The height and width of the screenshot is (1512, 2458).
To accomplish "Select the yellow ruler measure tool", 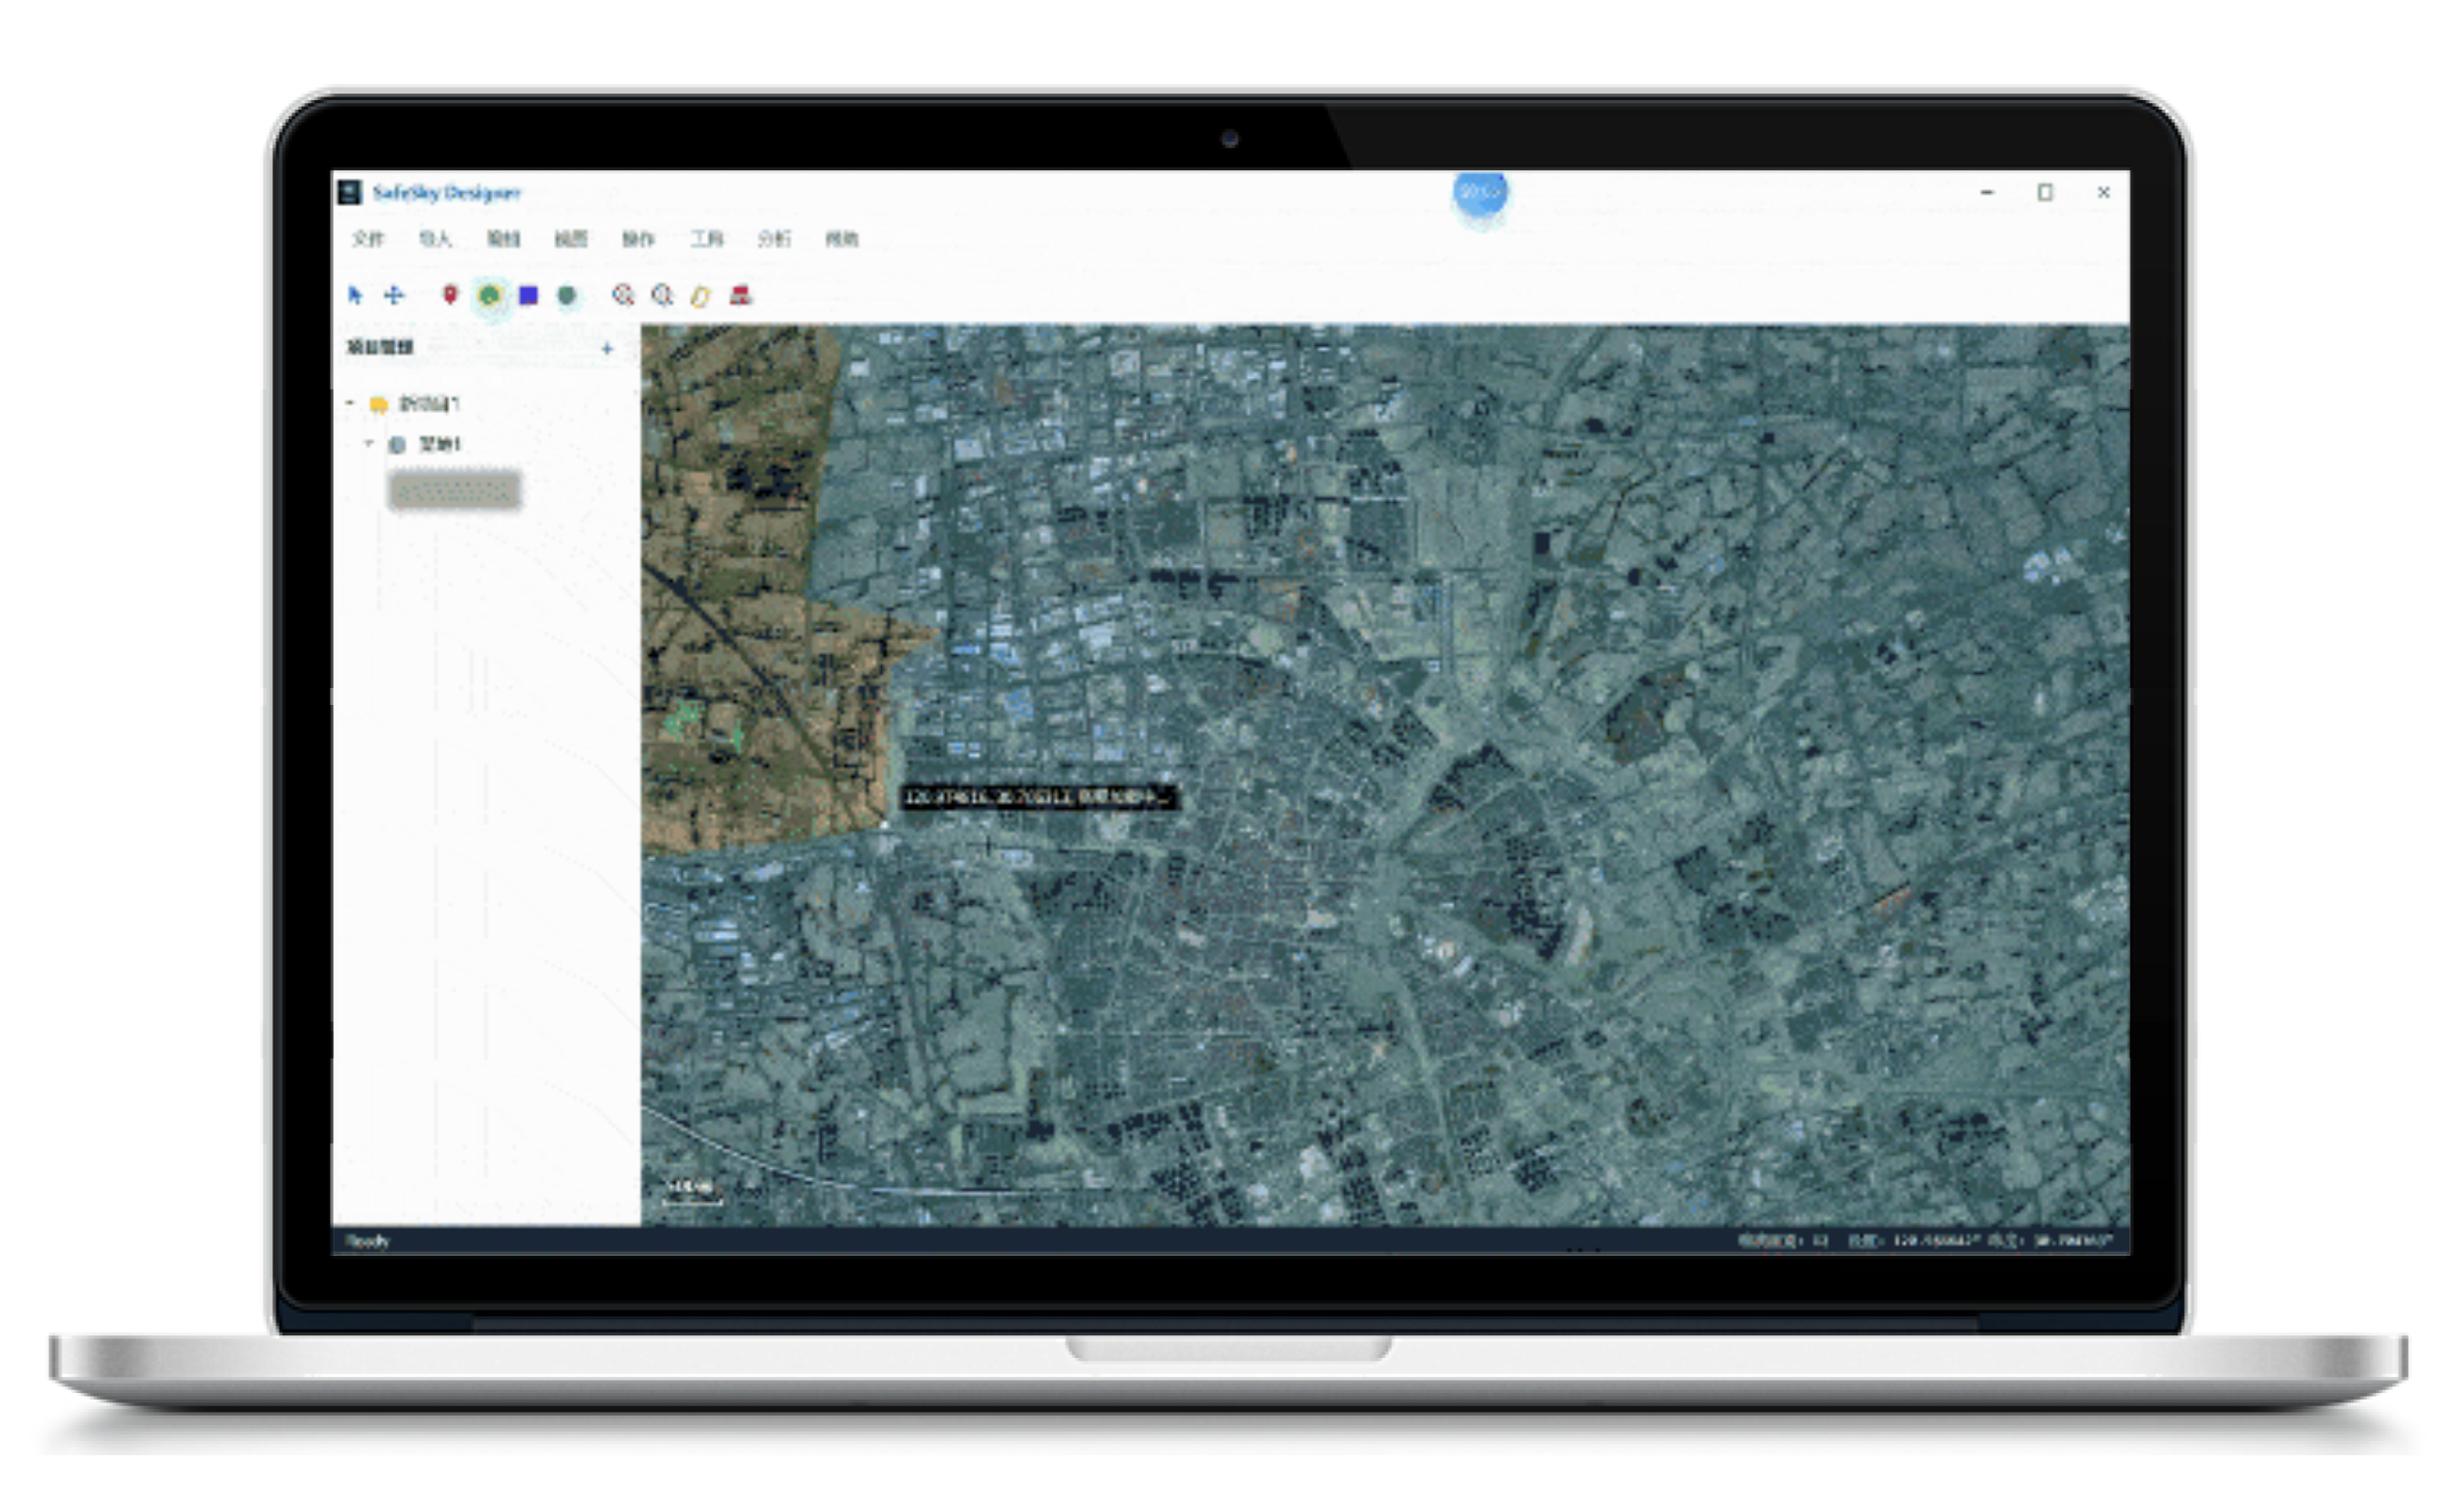I will tap(701, 296).
